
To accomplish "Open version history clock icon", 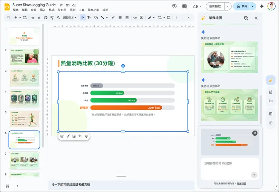I will [174, 6].
